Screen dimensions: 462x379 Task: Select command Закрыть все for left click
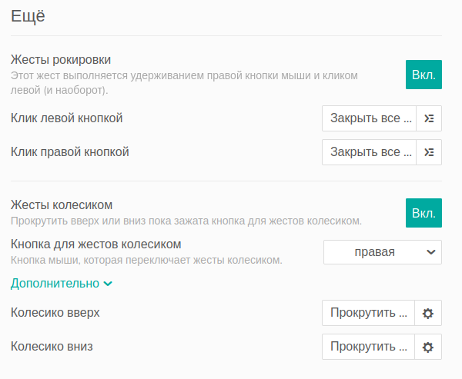tap(369, 118)
